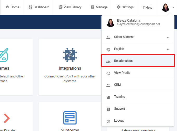Open View Library from top navigation
The height and width of the screenshot is (131, 177).
pyautogui.click(x=70, y=7)
